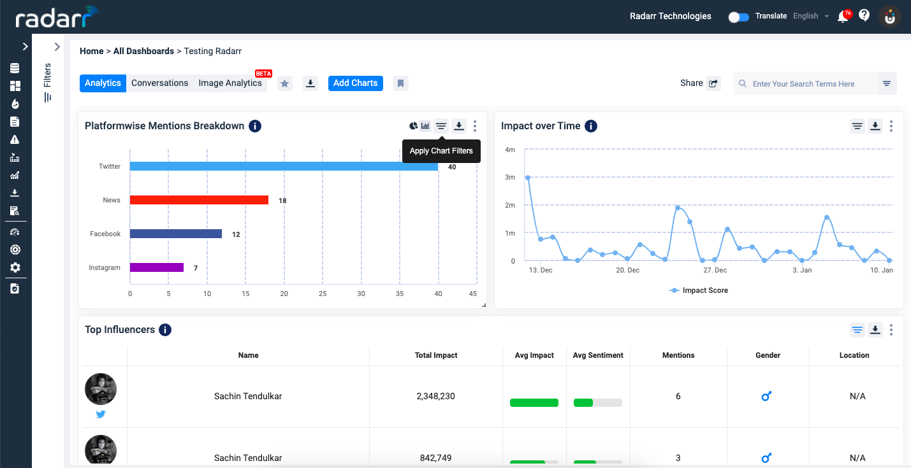Download the dashboard using toolbar download icon
Image resolution: width=911 pixels, height=468 pixels.
pyautogui.click(x=310, y=83)
